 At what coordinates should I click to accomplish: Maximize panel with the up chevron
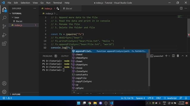183,56
